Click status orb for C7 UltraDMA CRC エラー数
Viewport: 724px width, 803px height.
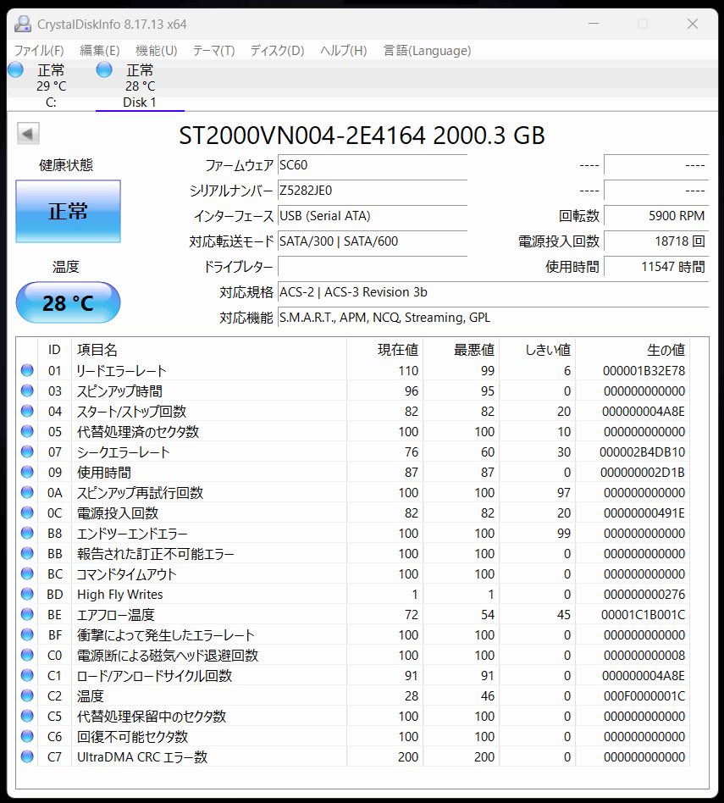tap(27, 756)
